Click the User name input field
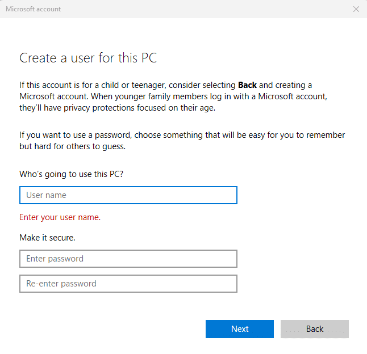This screenshot has width=367, height=354. [128, 195]
